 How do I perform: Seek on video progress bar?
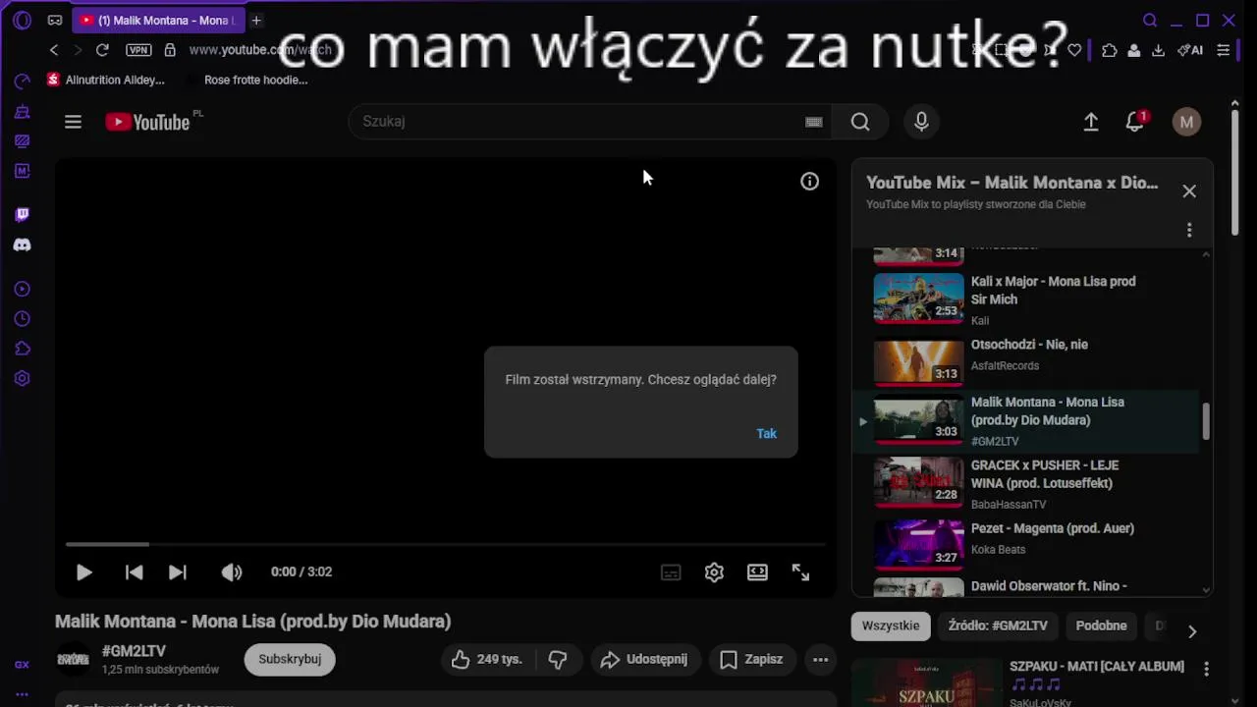(x=445, y=544)
